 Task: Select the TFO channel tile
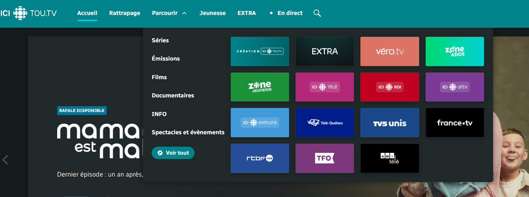325,158
